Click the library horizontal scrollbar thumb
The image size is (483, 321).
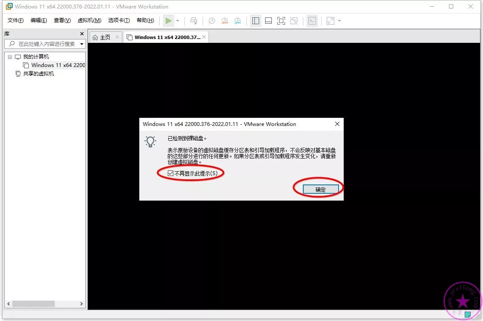click(34, 304)
